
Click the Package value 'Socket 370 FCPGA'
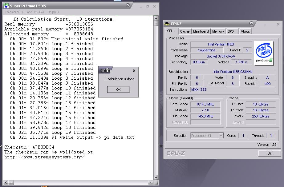click(x=221, y=56)
